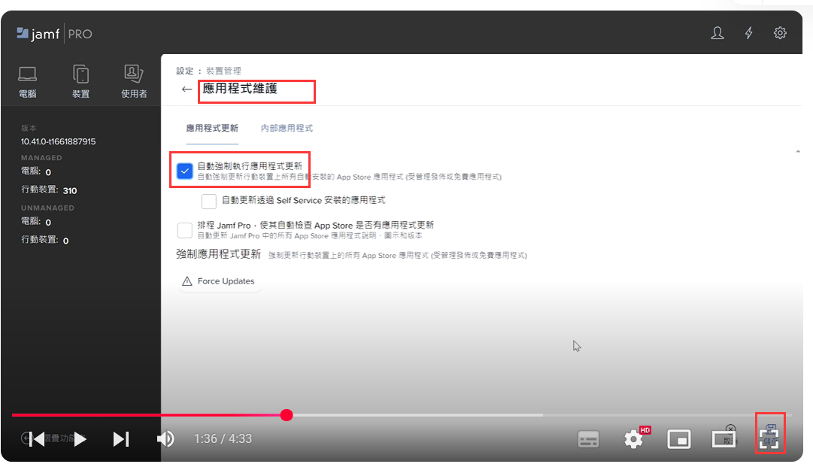
Task: Check 自動更新透過 Self Service 安裝的應用程式
Action: click(x=209, y=201)
